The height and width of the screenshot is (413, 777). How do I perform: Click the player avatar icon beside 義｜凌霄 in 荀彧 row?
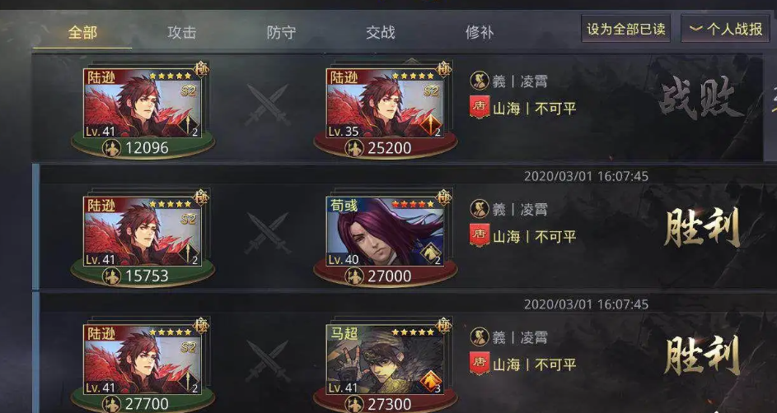coord(480,209)
